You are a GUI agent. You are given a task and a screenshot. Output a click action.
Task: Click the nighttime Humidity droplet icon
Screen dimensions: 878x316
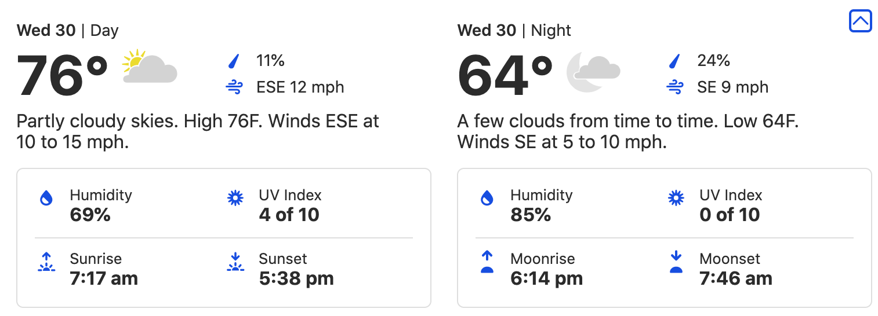[487, 199]
